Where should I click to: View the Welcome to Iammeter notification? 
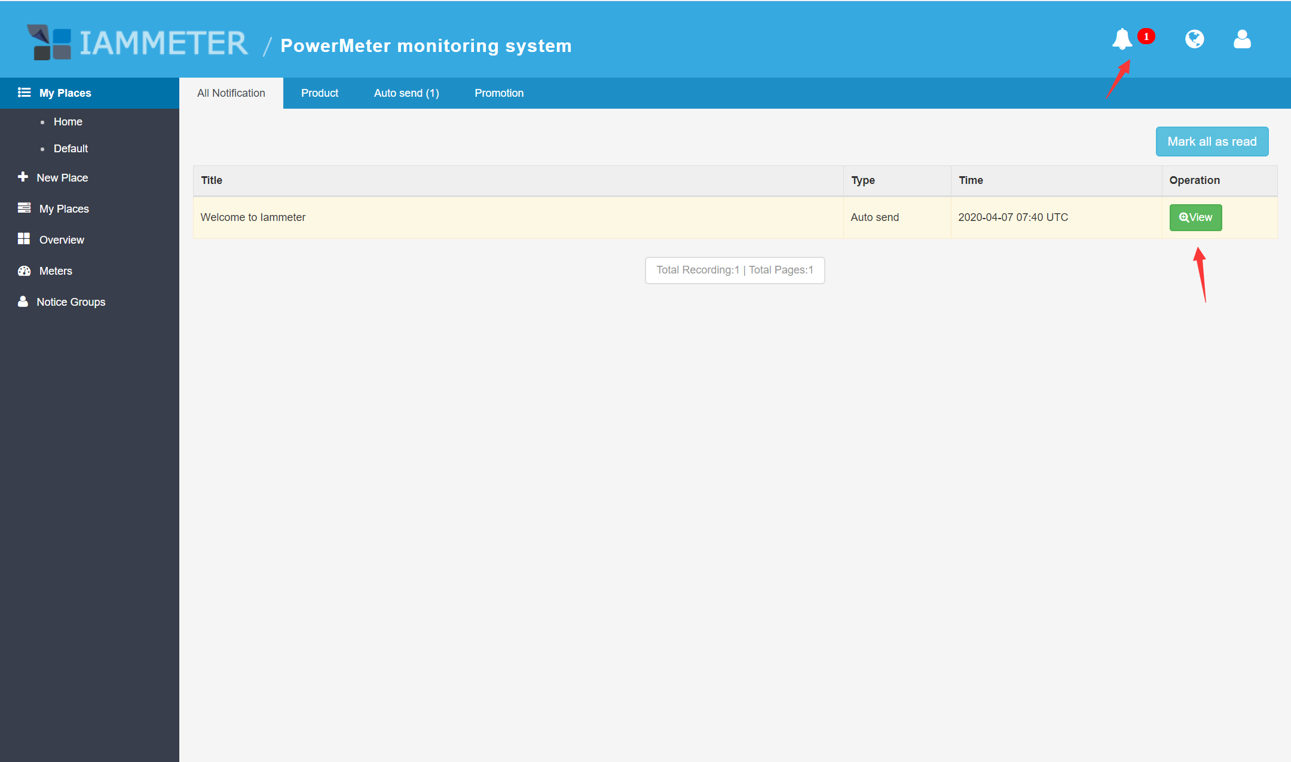point(1195,217)
